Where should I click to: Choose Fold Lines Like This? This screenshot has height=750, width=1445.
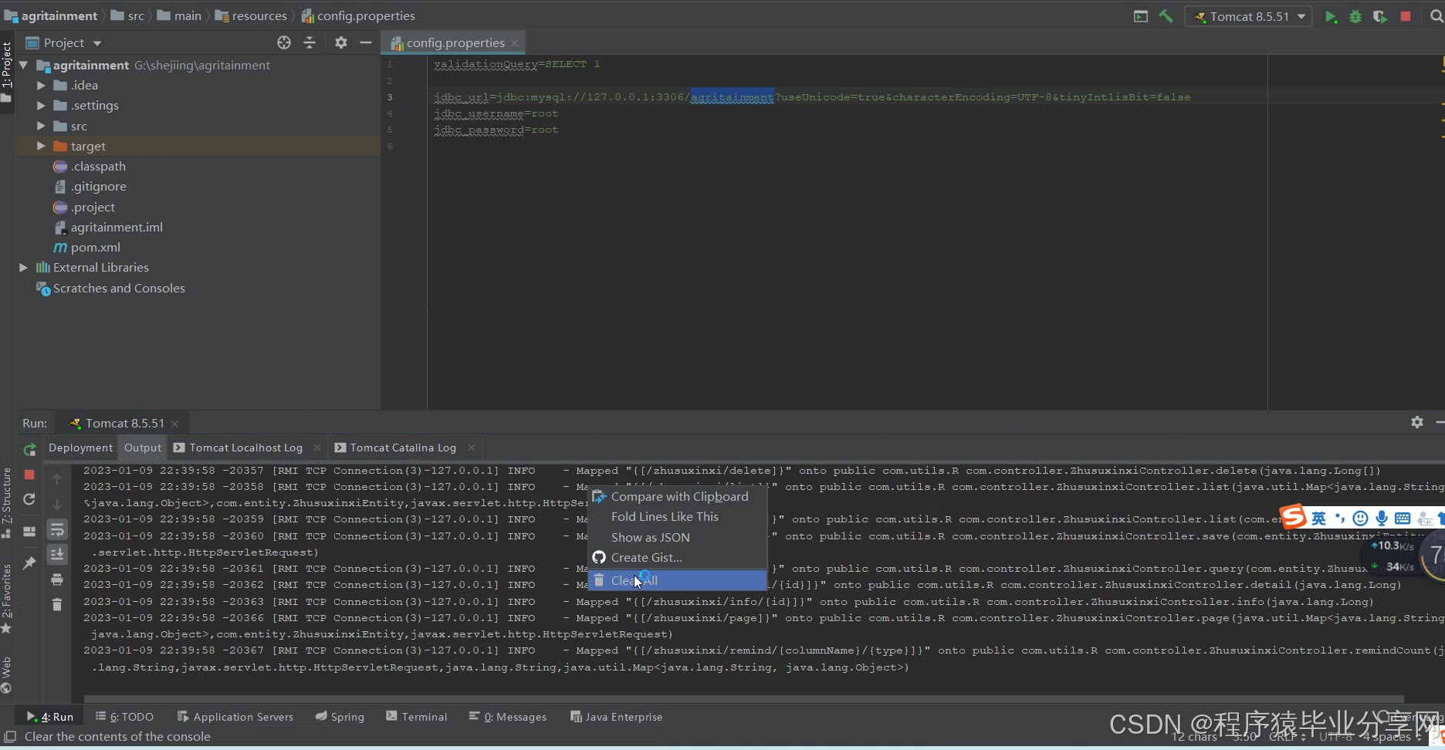point(678,517)
